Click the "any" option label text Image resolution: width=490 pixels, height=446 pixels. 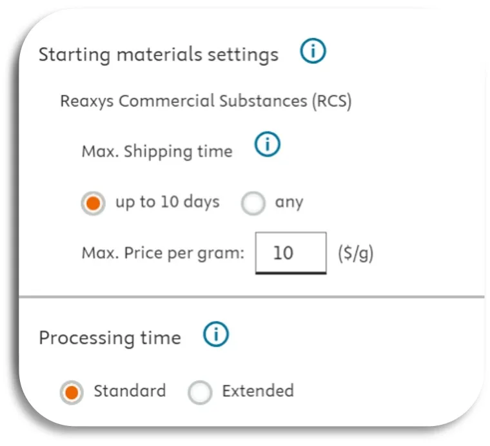coord(289,202)
